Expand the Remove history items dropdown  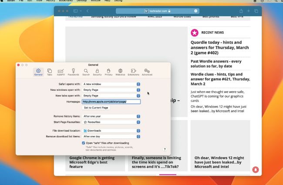[111, 116]
